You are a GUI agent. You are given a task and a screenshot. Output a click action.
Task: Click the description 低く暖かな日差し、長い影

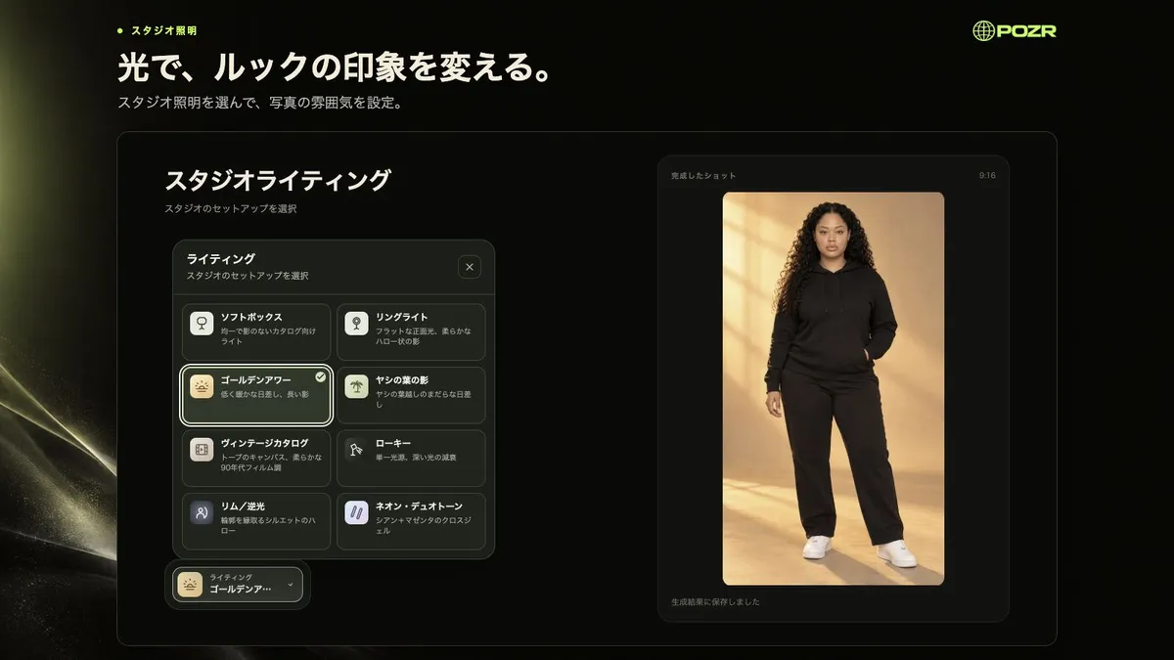[x=264, y=394]
